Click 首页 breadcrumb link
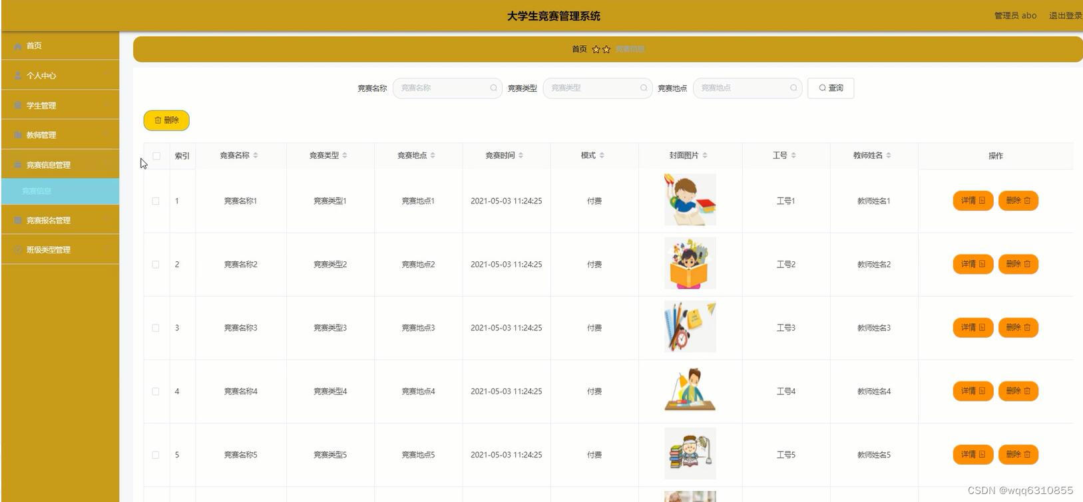The height and width of the screenshot is (502, 1083). click(x=579, y=49)
